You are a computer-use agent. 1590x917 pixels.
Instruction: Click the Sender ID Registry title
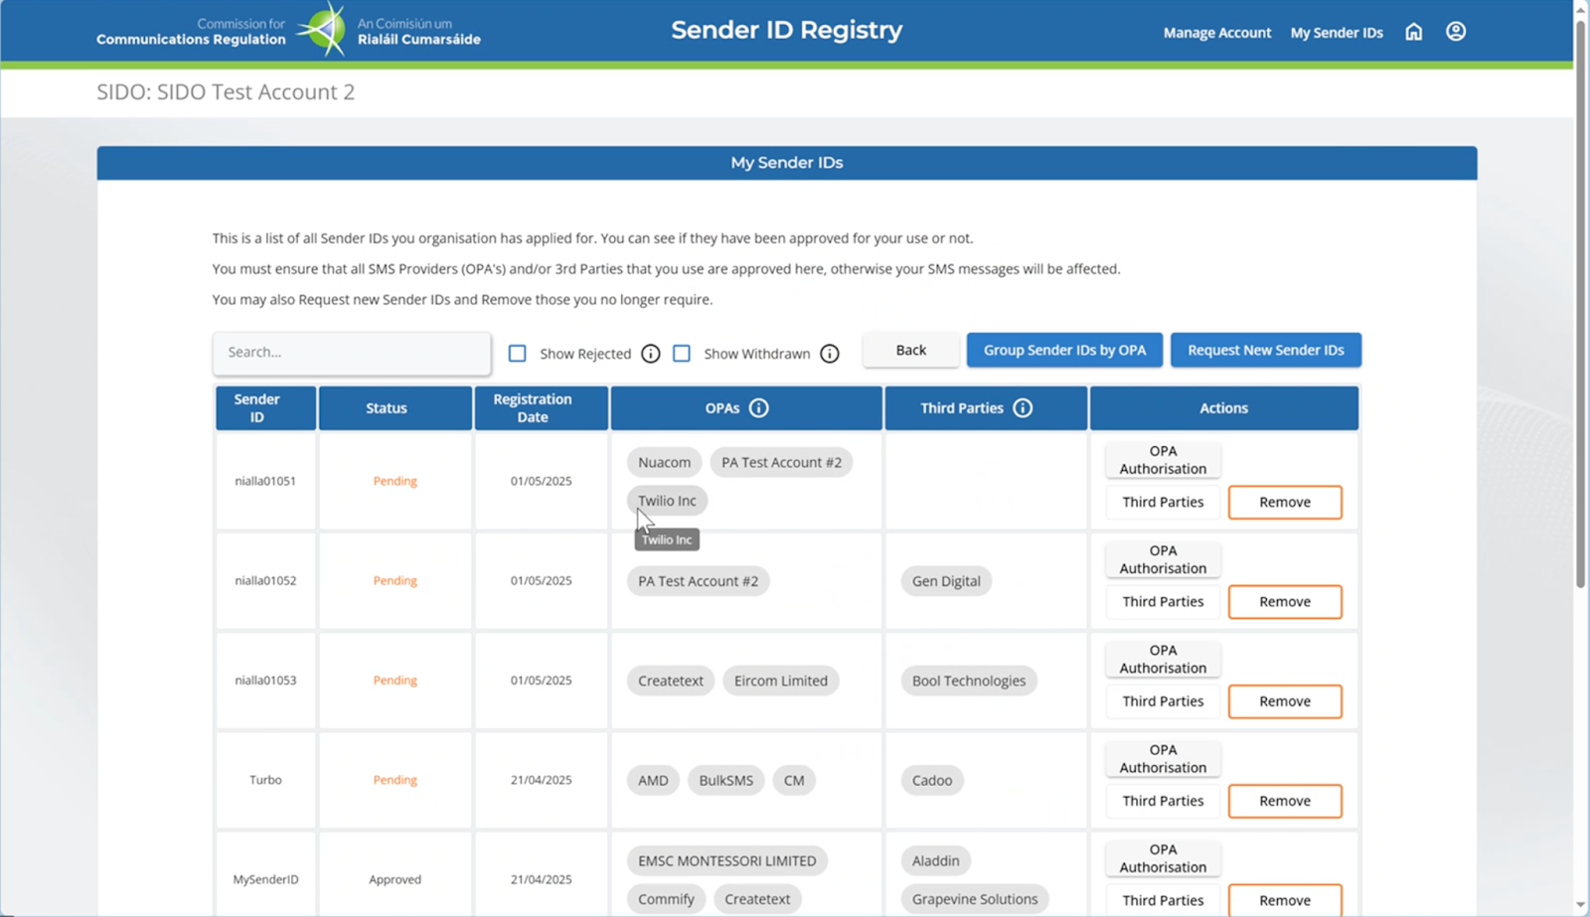pos(787,30)
